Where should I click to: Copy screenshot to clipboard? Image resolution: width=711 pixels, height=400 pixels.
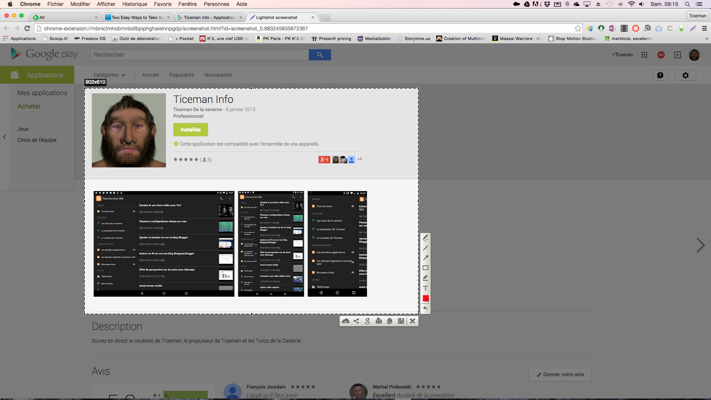click(x=390, y=321)
